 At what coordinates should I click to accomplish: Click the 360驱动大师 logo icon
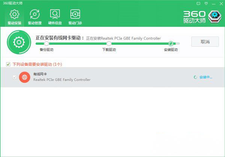(214, 17)
